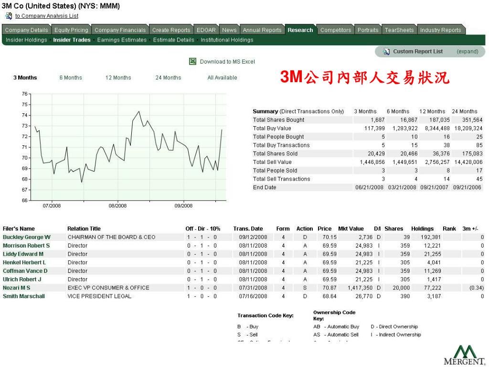489x367 pixels.
Task: Open filer Coffman Vance D
Action: point(25,271)
